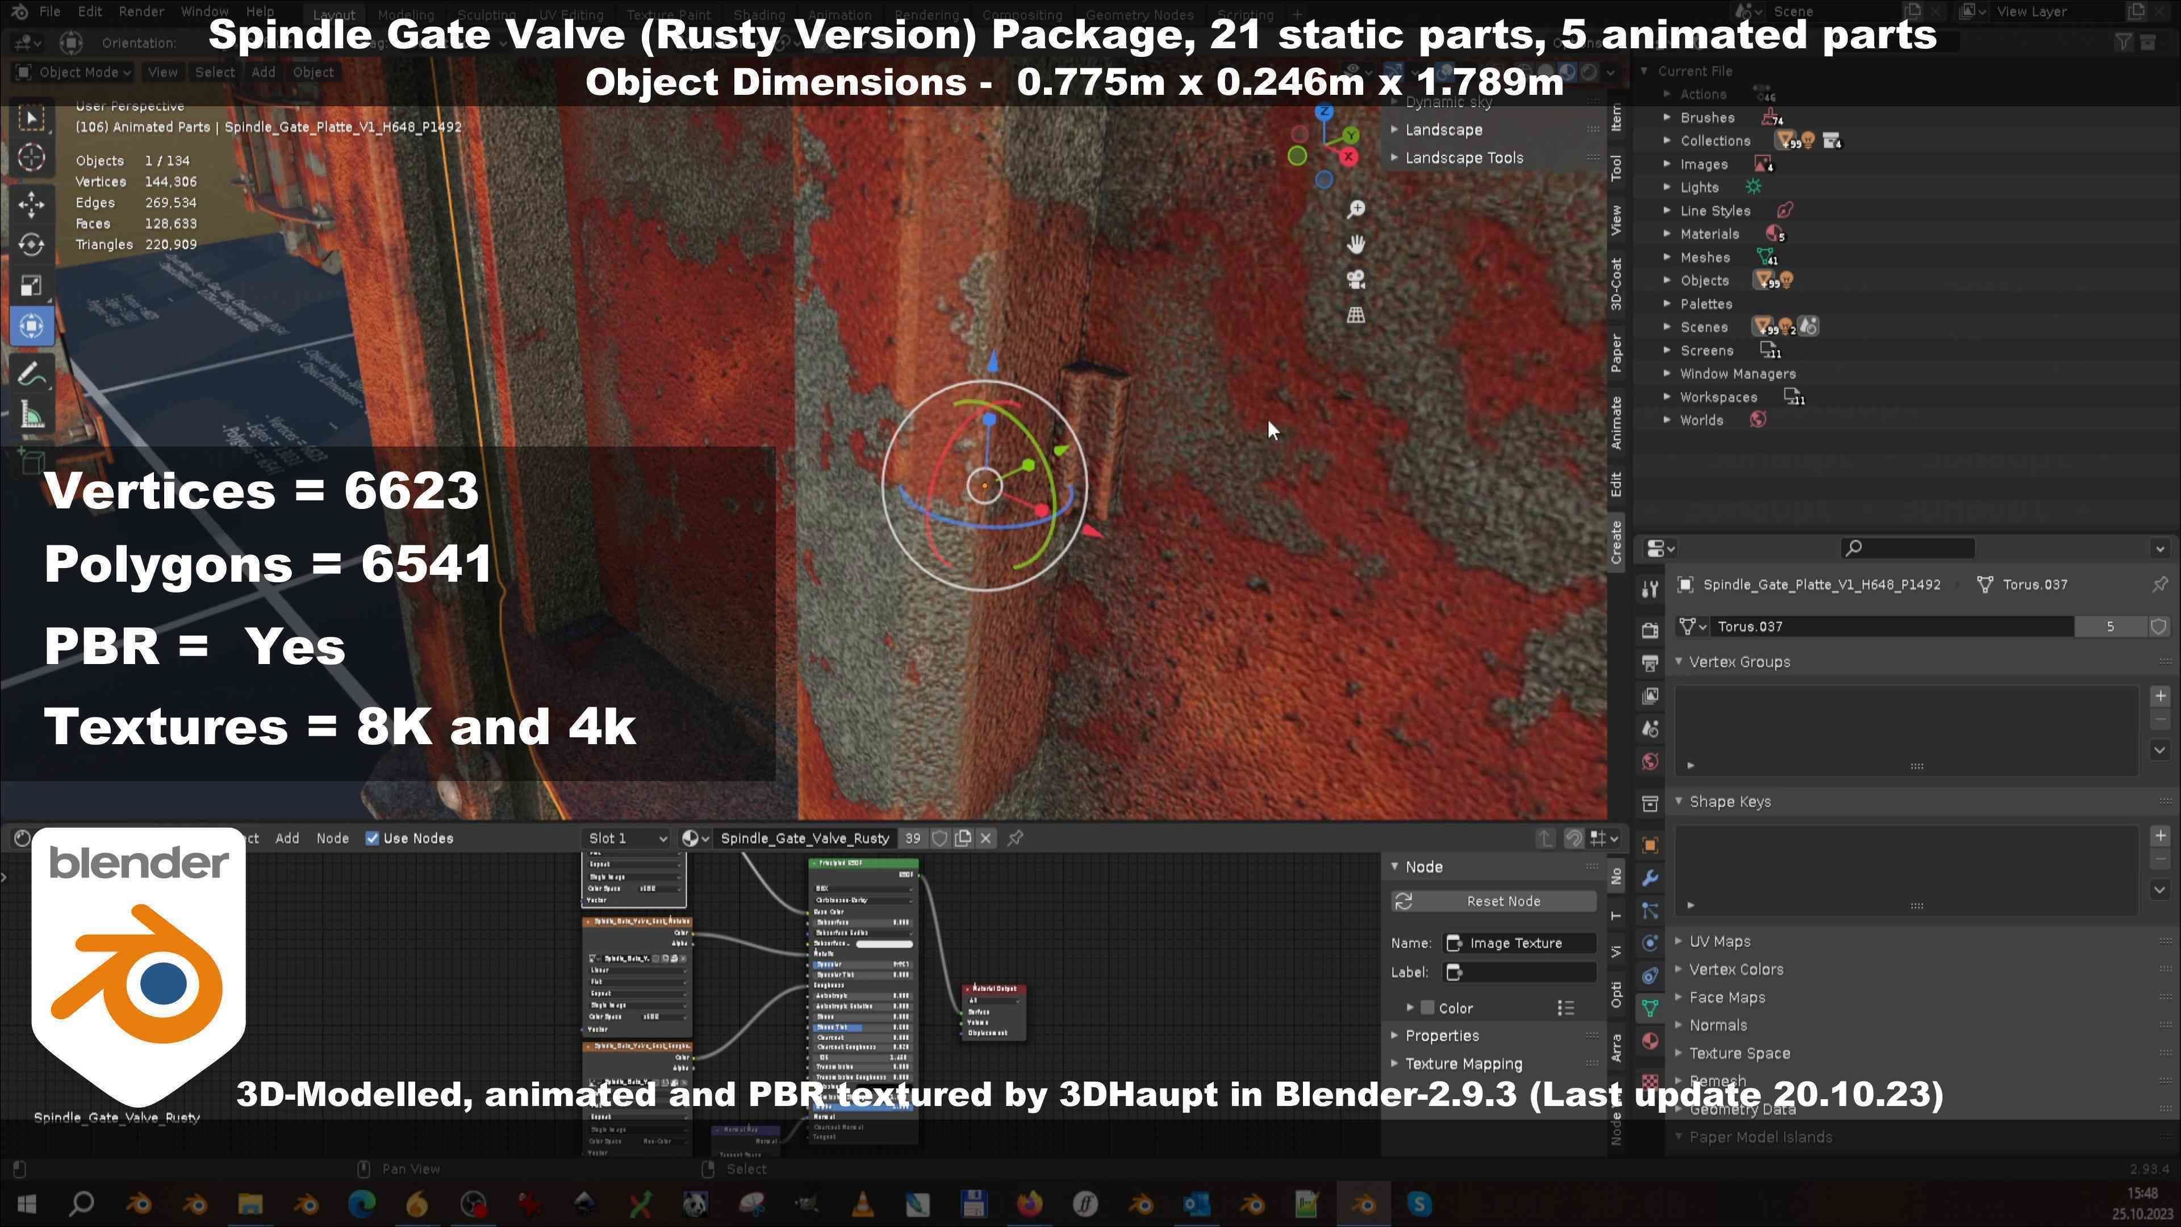Open the Render menu
2181x1227 pixels.
(x=141, y=12)
